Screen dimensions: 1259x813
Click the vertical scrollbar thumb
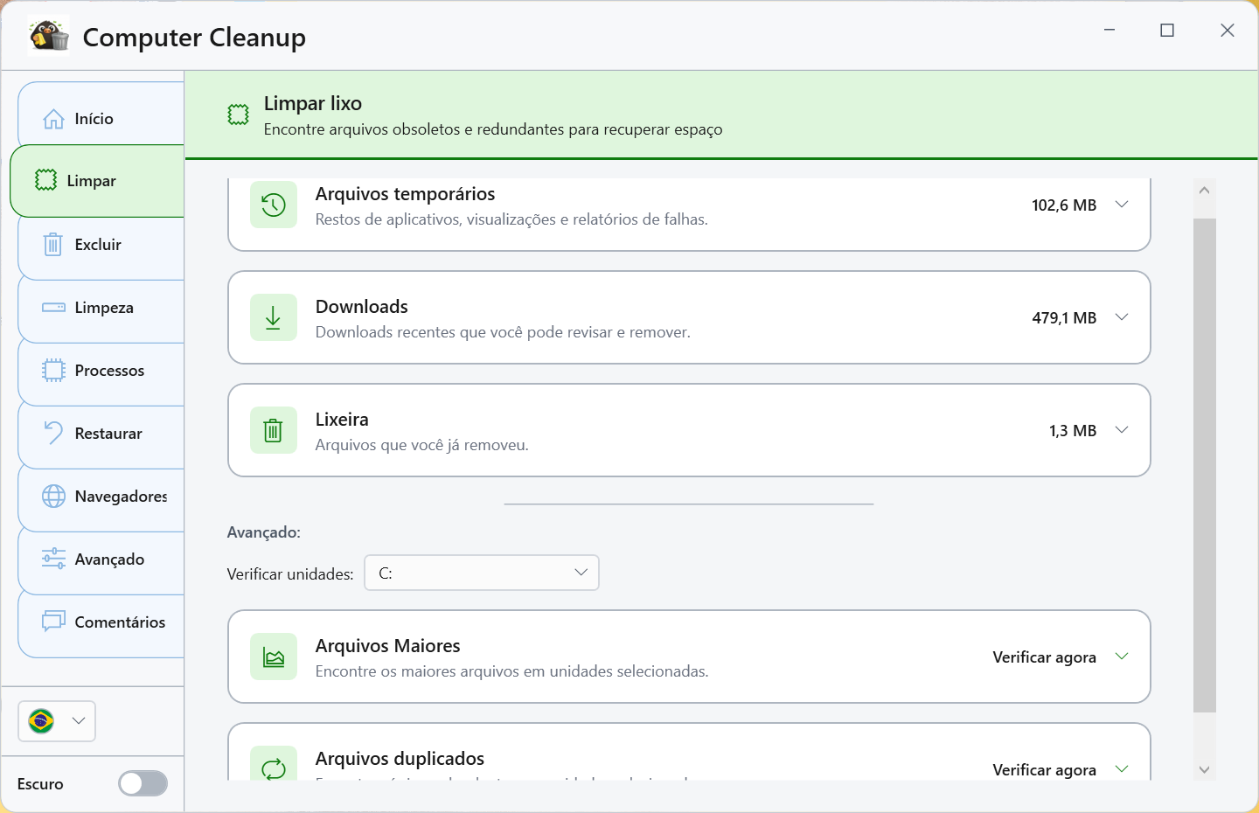1205,465
